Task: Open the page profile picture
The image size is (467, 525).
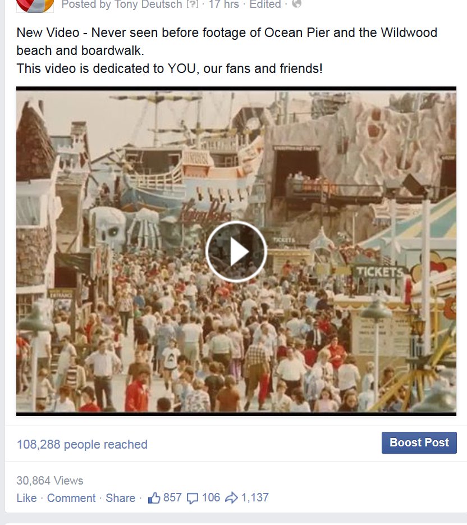Action: pos(35,6)
